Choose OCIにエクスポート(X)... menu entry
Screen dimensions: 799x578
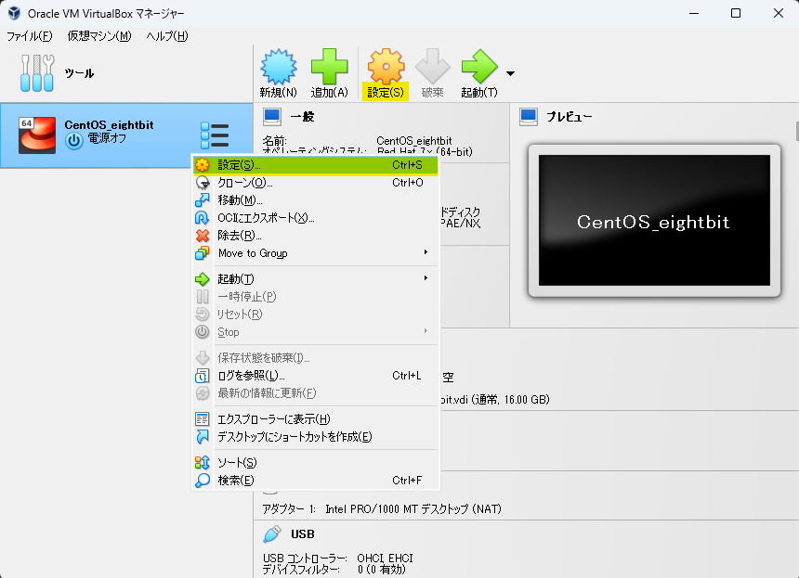pyautogui.click(x=316, y=218)
